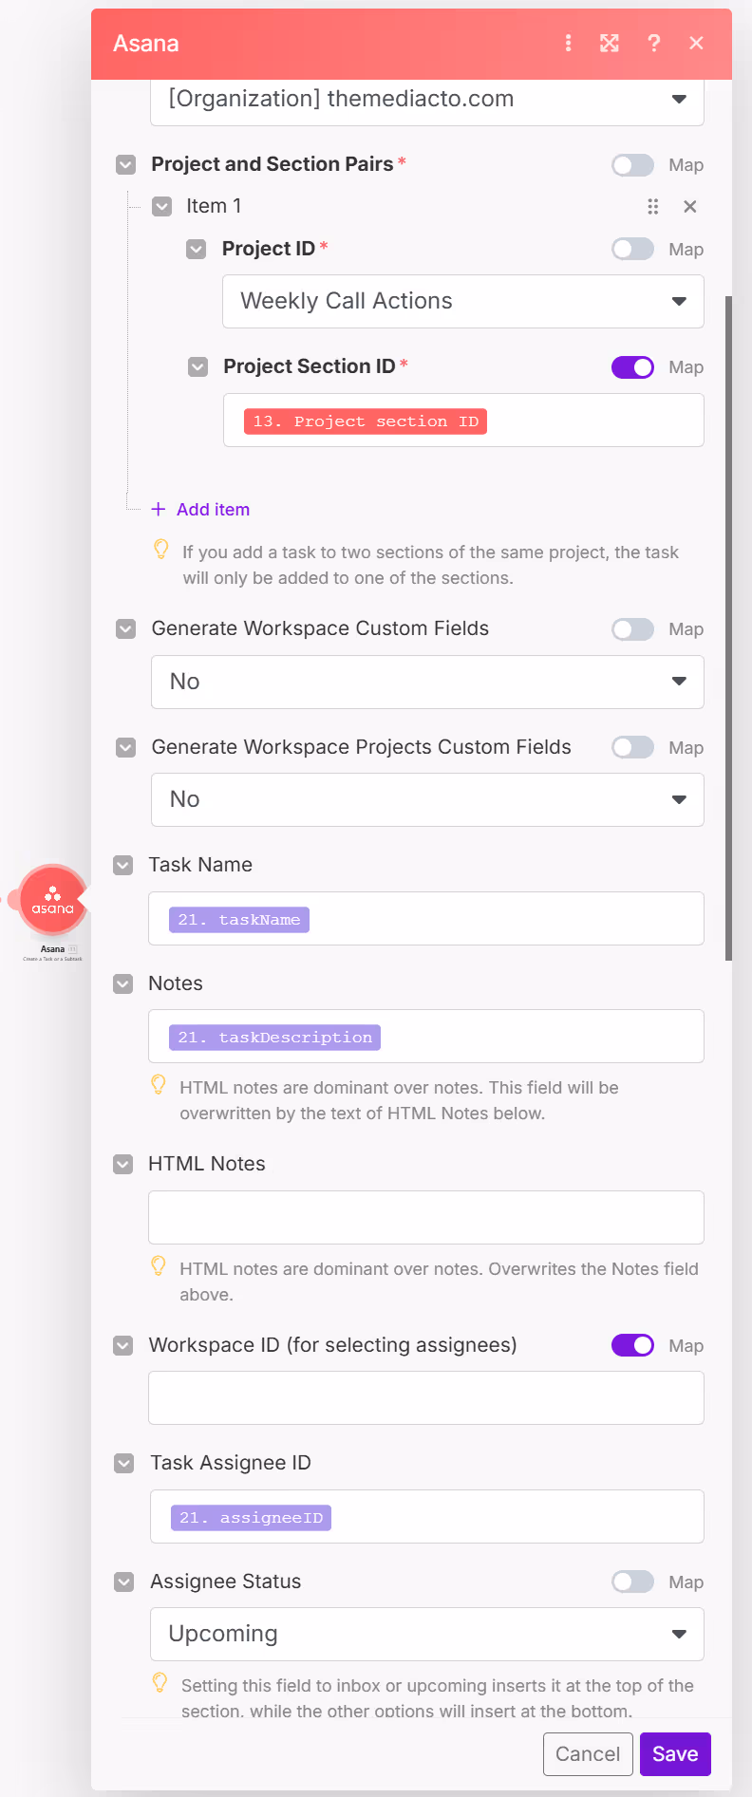The width and height of the screenshot is (752, 1797).
Task: Open the Generate Workspace Custom Fields dropdown
Action: coord(679,682)
